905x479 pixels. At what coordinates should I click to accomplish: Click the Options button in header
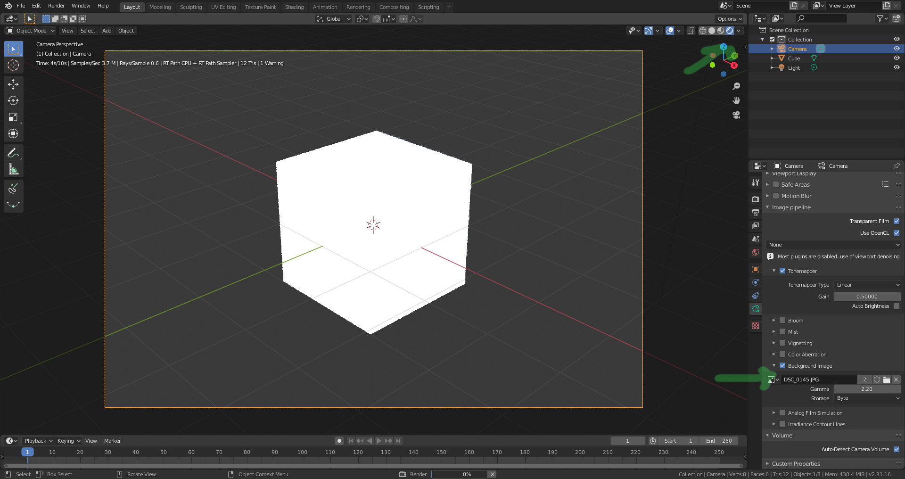(x=729, y=19)
